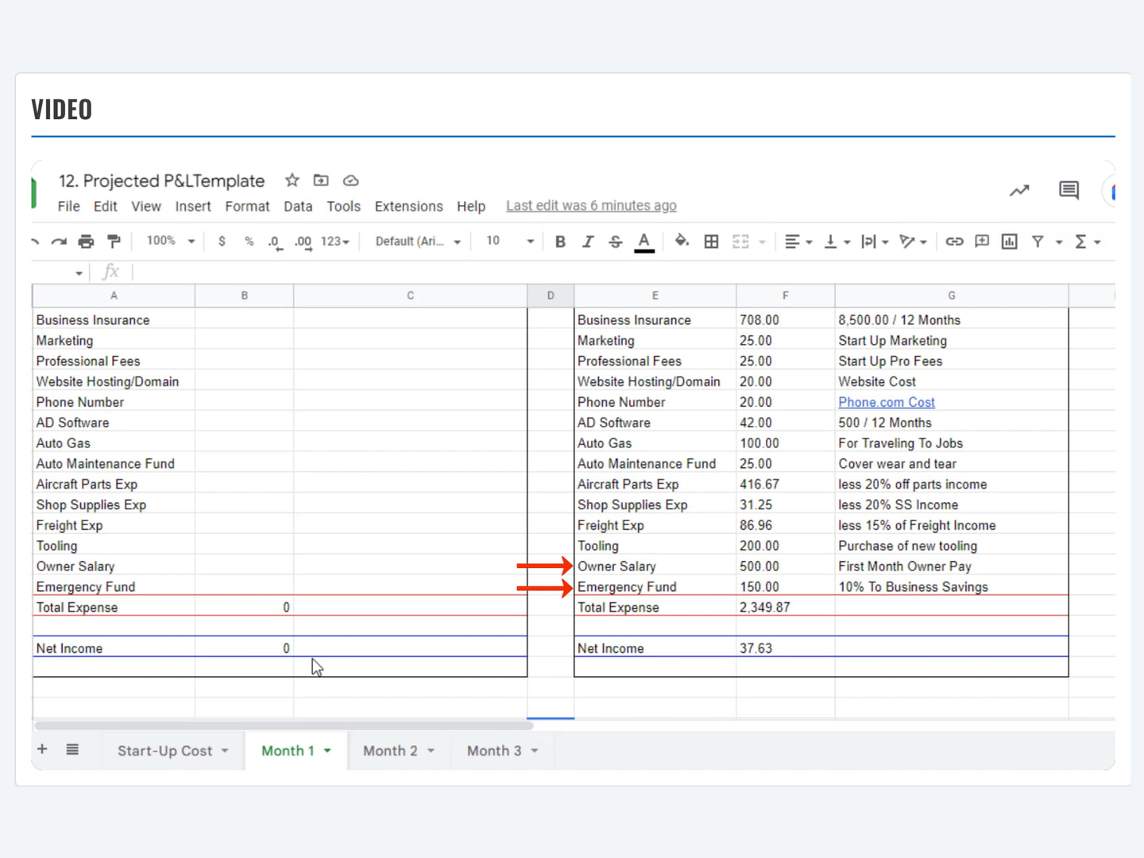Select the column F header
Image resolution: width=1144 pixels, height=858 pixels.
[786, 296]
